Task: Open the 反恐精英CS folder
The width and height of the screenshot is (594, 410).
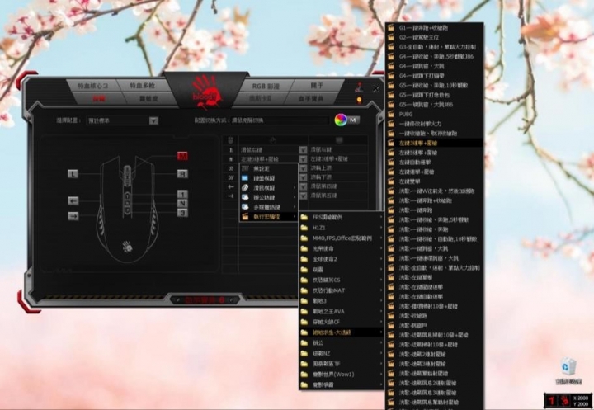Action: coord(342,280)
